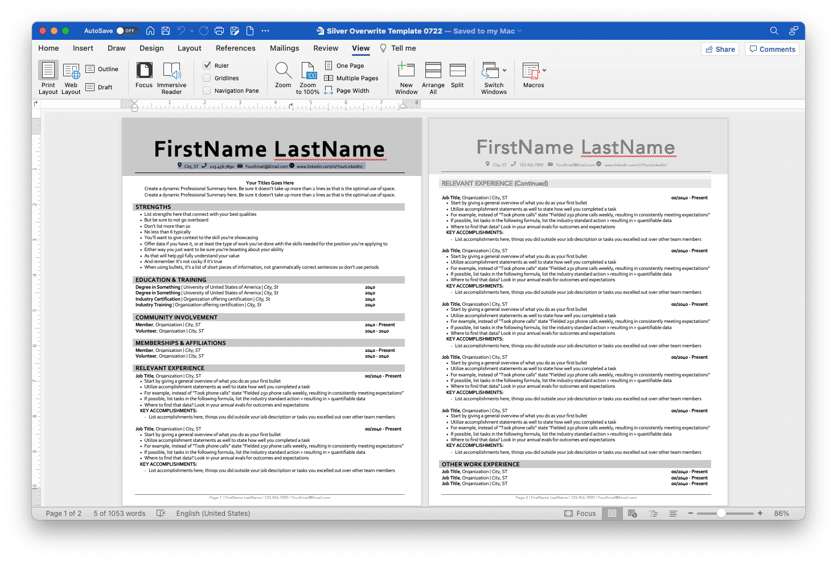Select Print Layout icon in status bar
The width and height of the screenshot is (837, 562).
point(612,513)
